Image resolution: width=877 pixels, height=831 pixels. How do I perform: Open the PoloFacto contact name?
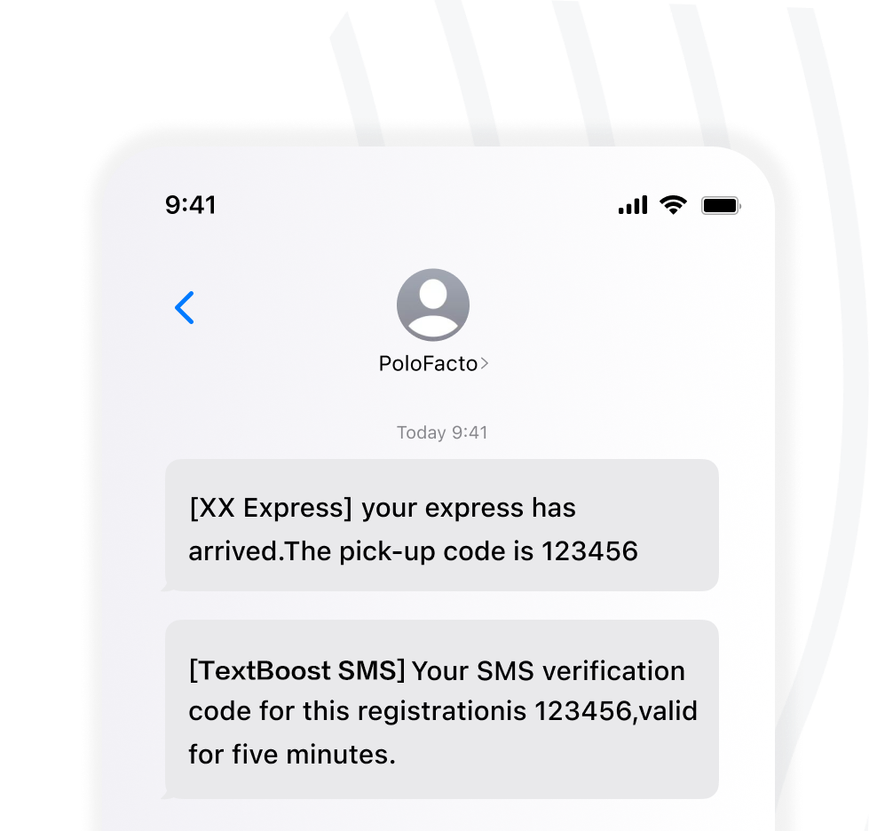(x=428, y=364)
